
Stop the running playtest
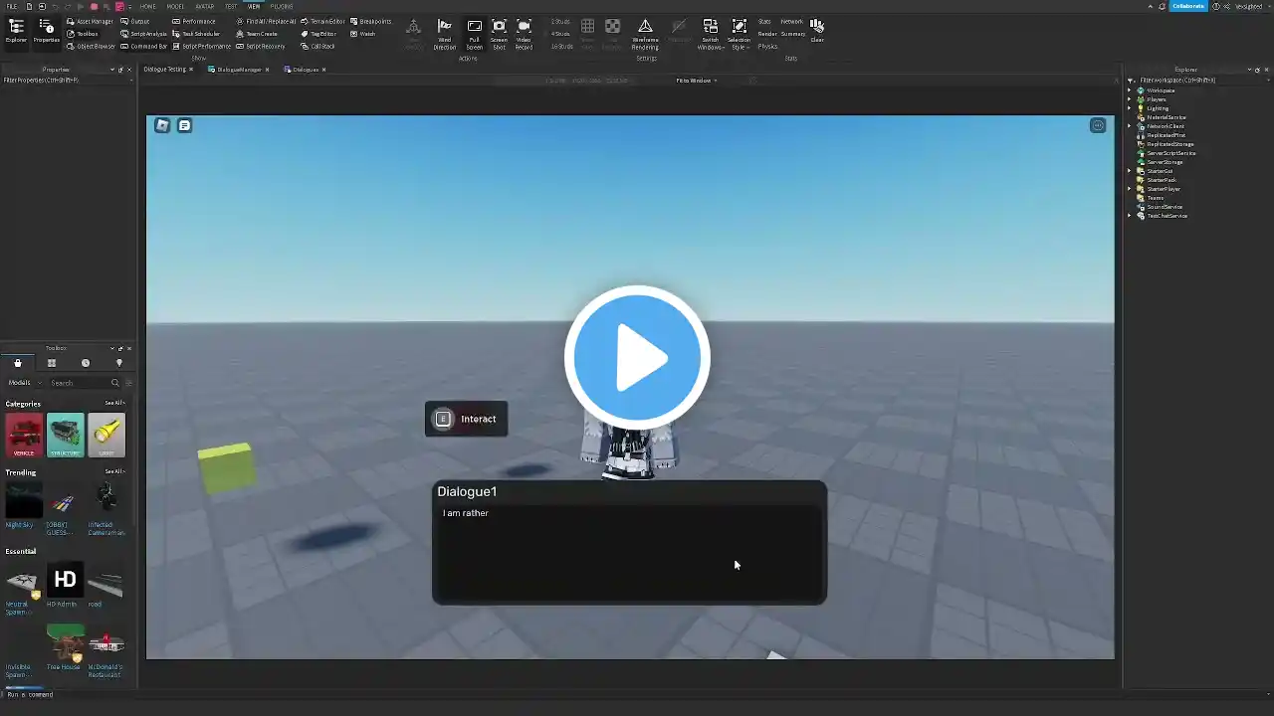click(x=94, y=6)
